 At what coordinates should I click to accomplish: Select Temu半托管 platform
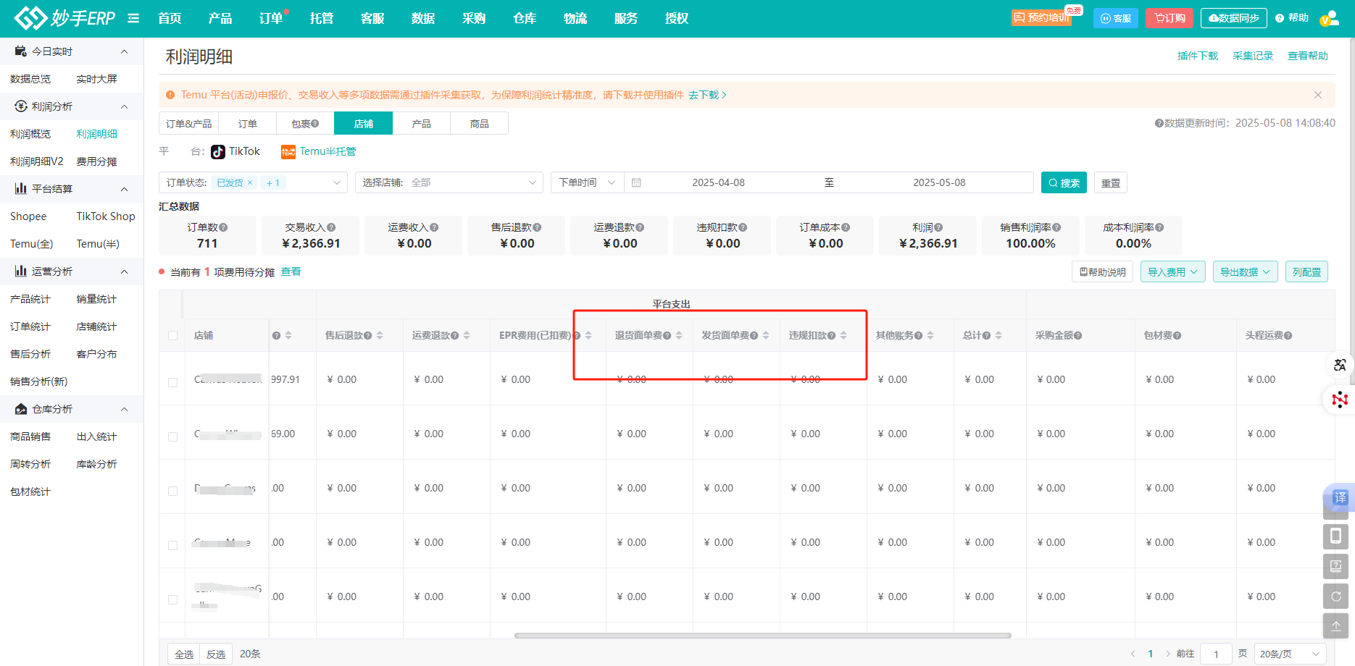[319, 151]
